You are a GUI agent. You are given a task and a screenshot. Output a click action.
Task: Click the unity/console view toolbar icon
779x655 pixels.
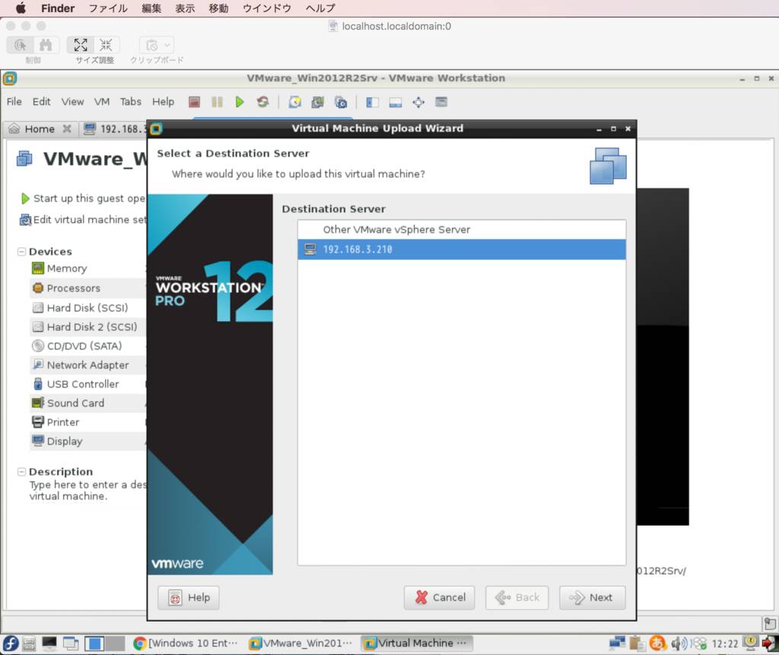tap(441, 102)
